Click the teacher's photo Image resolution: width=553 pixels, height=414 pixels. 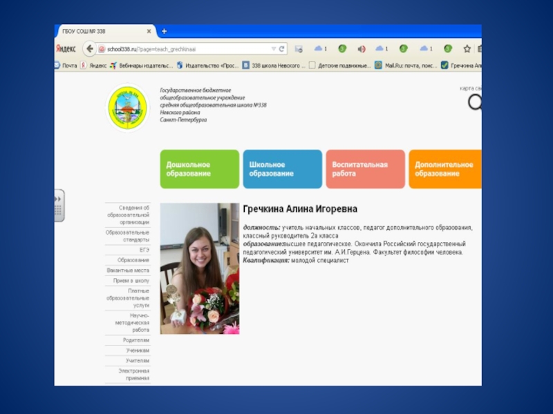(199, 268)
